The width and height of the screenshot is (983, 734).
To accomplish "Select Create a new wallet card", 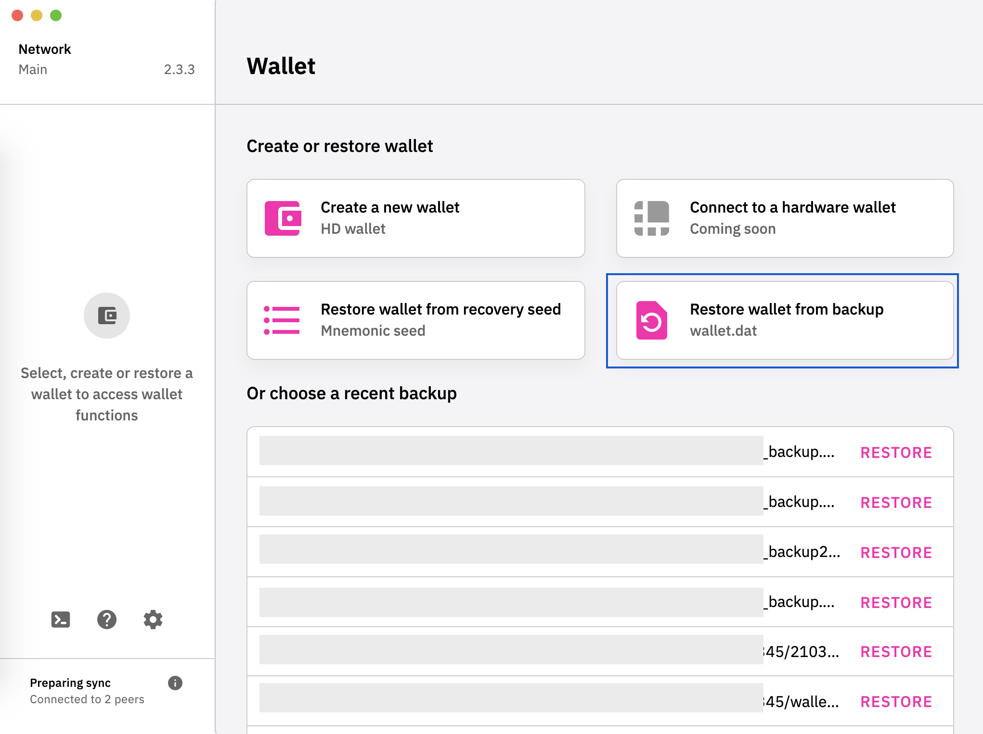I will [x=415, y=218].
